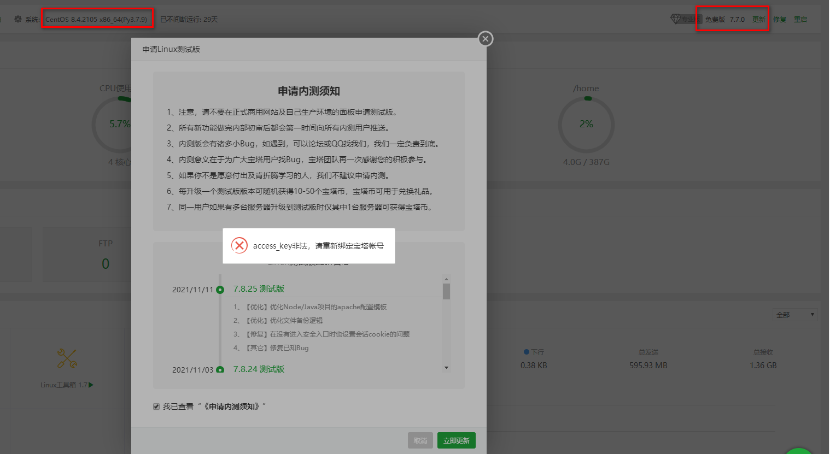Image resolution: width=830 pixels, height=454 pixels.
Task: Click the red error icon in alert
Action: click(239, 246)
